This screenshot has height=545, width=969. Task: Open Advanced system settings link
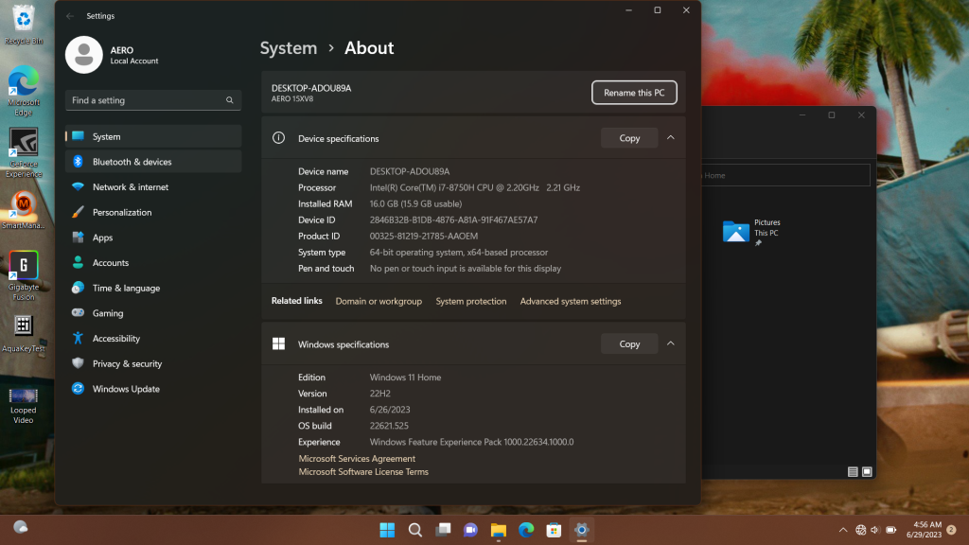point(571,302)
